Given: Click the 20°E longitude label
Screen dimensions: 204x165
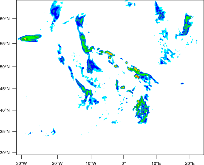Looking at the screenshot, I should (190, 163).
